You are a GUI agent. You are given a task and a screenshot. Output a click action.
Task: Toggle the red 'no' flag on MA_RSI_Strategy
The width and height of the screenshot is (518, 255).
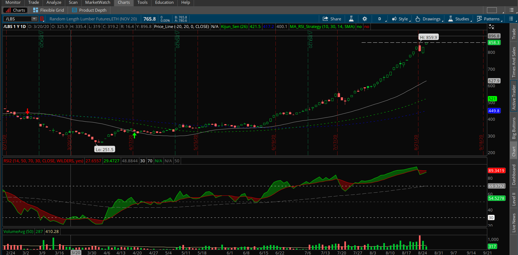coord(367,27)
